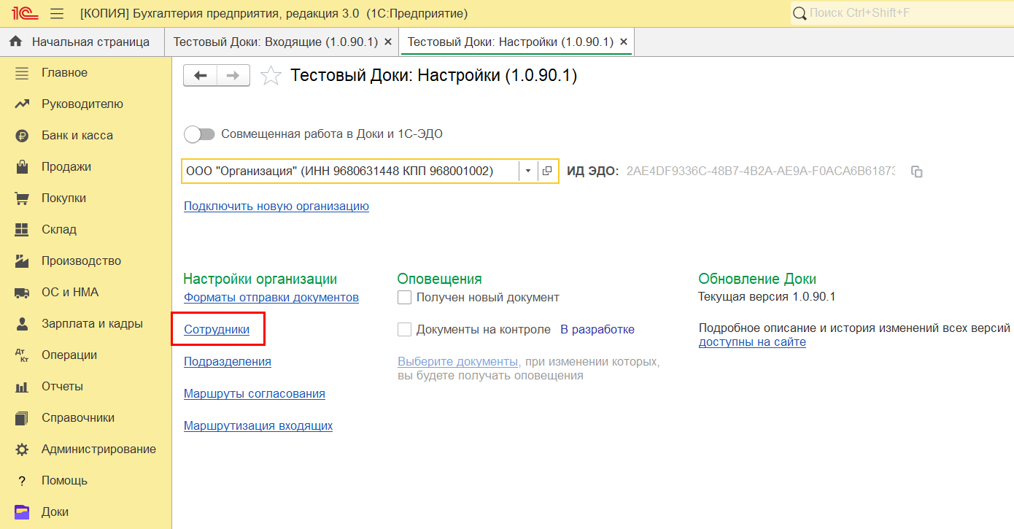Open Склад warehouse icon
Viewport: 1014px width, 529px height.
[x=22, y=230]
